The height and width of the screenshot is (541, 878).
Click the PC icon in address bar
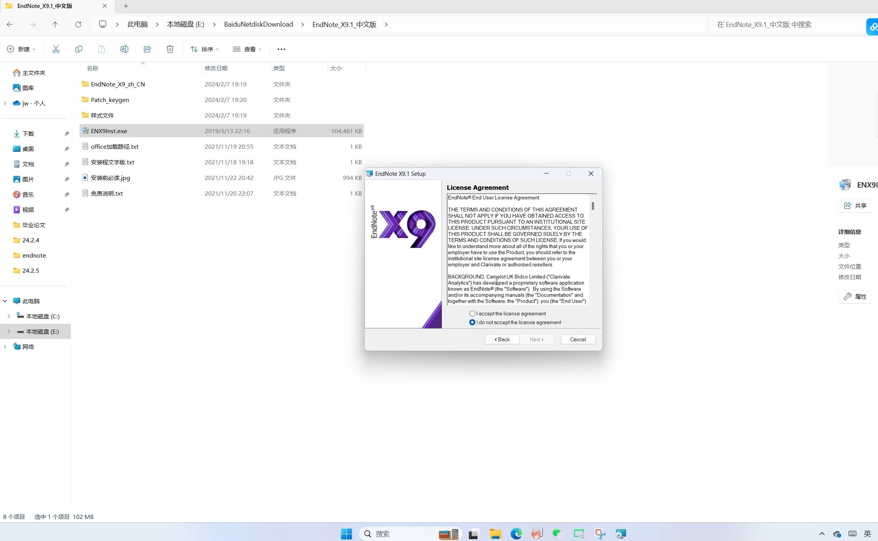(103, 24)
